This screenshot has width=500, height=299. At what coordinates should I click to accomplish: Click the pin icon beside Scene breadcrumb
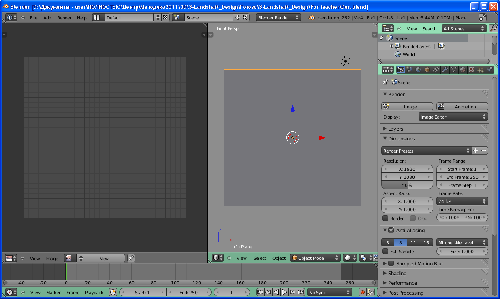(x=385, y=82)
